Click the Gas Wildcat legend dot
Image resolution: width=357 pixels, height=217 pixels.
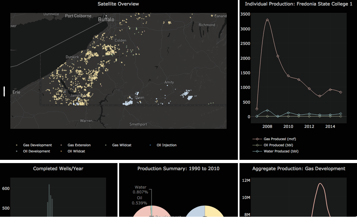pyautogui.click(x=106, y=145)
